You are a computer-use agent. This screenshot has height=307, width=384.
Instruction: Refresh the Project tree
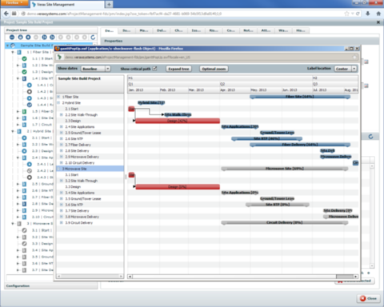[x=93, y=38]
